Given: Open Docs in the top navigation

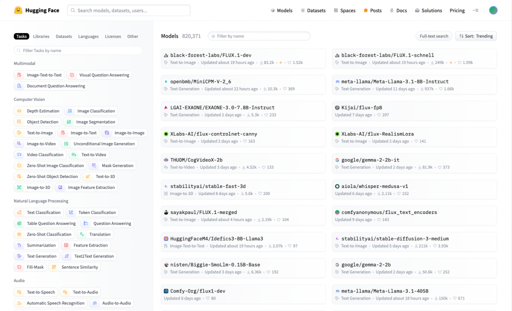Looking at the screenshot, I should (x=398, y=10).
